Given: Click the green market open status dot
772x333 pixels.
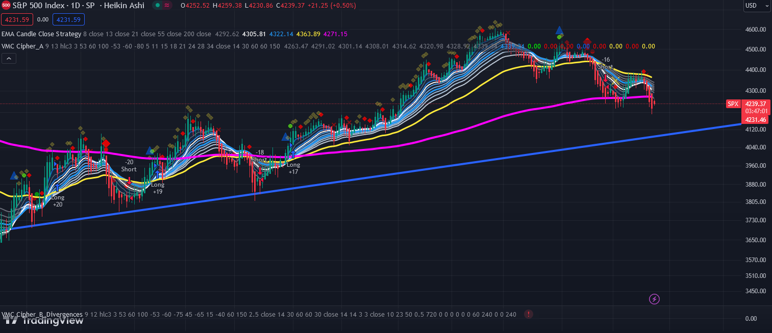Looking at the screenshot, I should 157,6.
